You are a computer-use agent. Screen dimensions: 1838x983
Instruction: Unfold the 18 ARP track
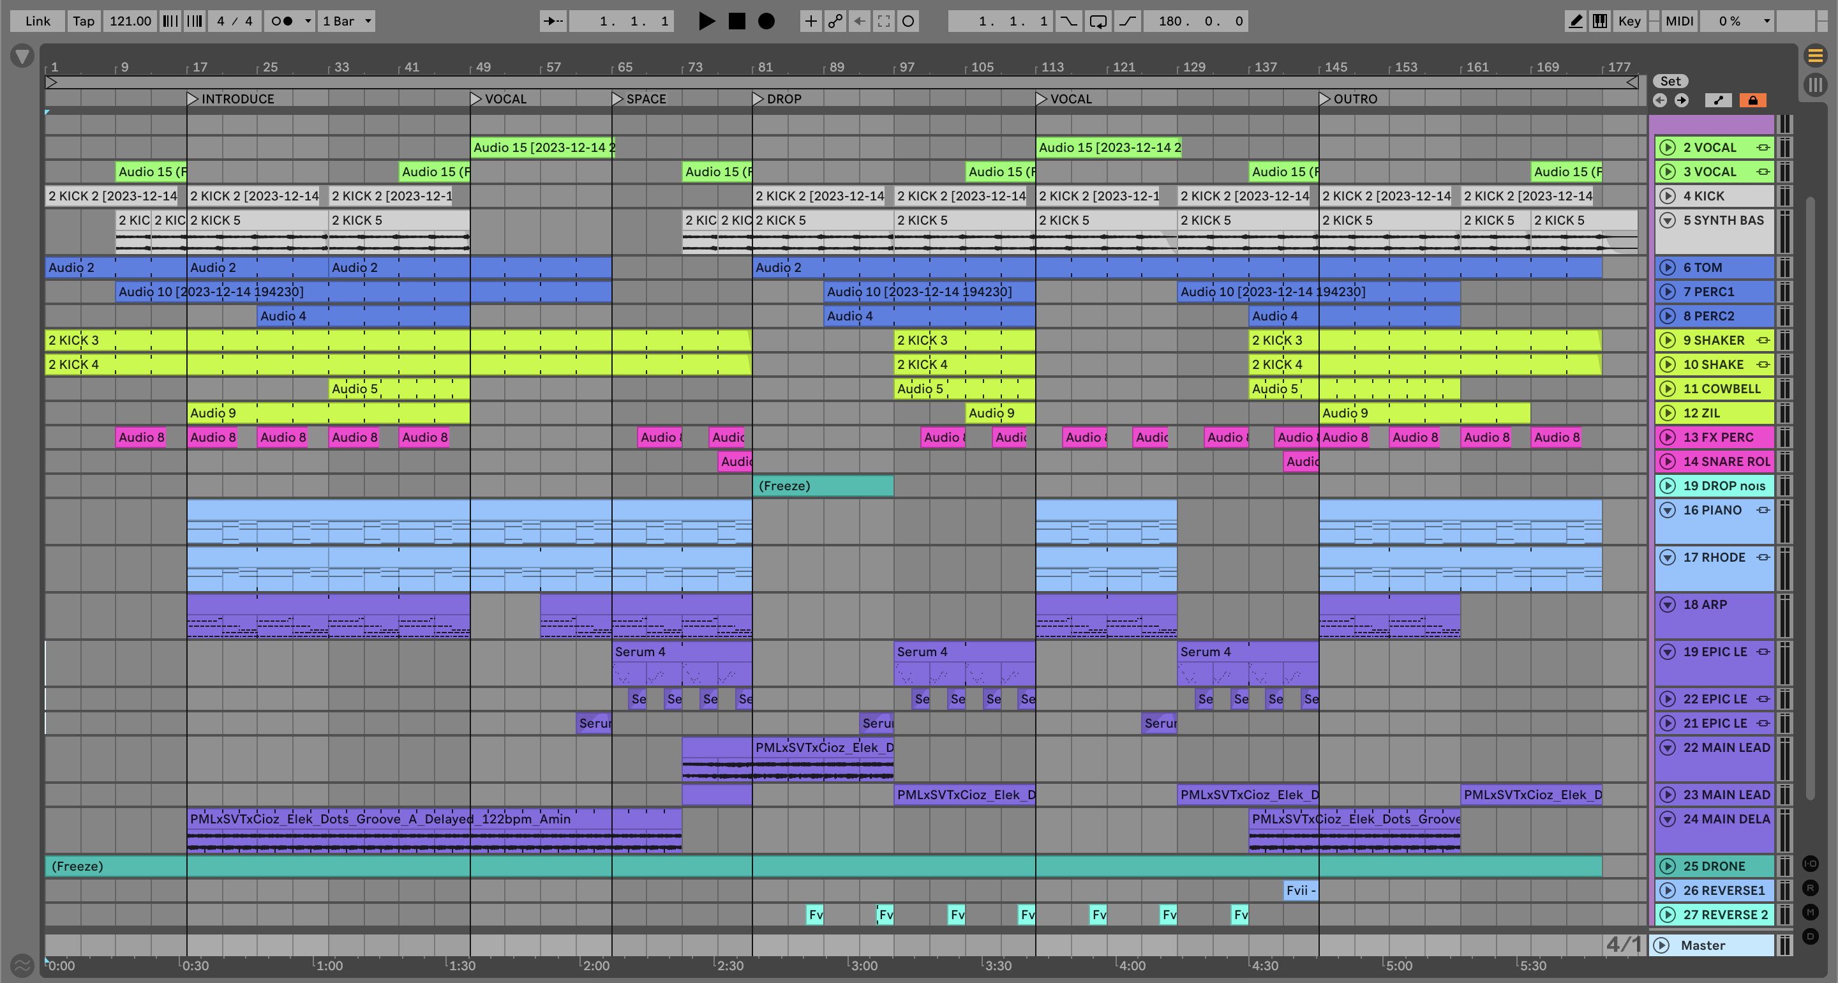1668,604
